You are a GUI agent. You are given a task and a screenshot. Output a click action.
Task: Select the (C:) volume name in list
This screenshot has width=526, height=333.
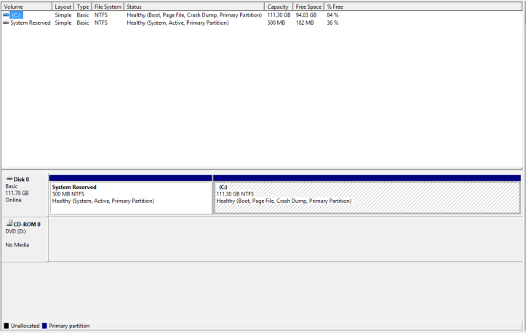[x=16, y=15]
